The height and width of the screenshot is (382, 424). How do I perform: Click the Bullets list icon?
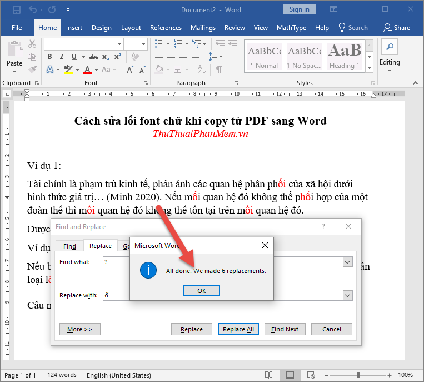point(158,43)
